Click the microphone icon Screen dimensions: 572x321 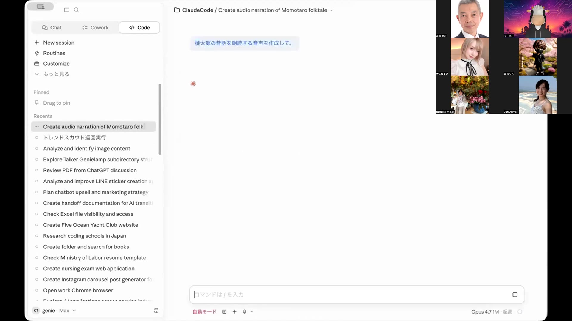pos(244,312)
